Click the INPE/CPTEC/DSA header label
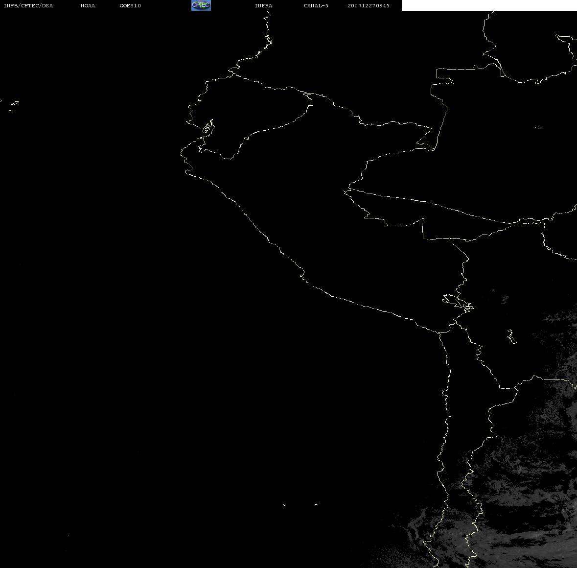The width and height of the screenshot is (577, 568). point(28,6)
